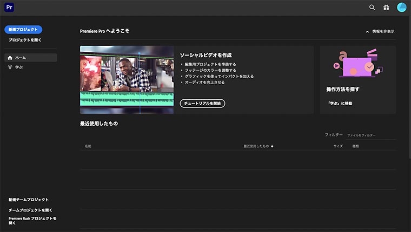
Task: Click the vertical scrollbar on the right
Action: (x=410, y=87)
